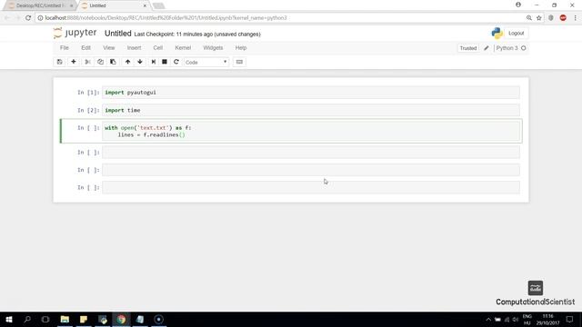Click the Python logo icon
This screenshot has height=327, width=582.
click(497, 33)
